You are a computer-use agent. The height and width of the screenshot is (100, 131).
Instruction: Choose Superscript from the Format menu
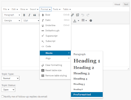(x=55, y=36)
